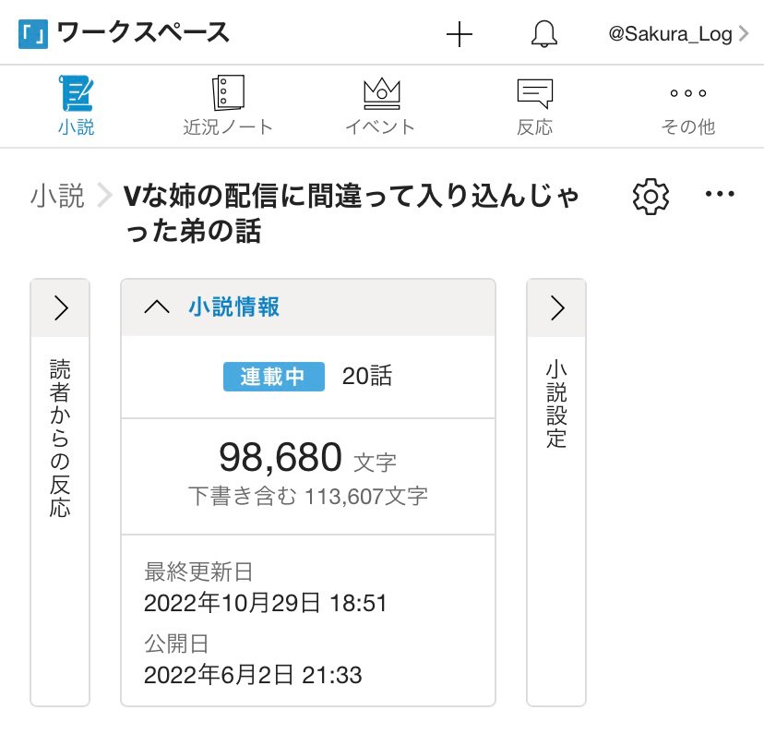Expand the 小説設定 side panel
764x734 pixels.
(x=556, y=307)
